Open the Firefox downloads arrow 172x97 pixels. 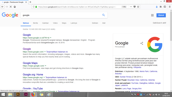coord(157,7)
